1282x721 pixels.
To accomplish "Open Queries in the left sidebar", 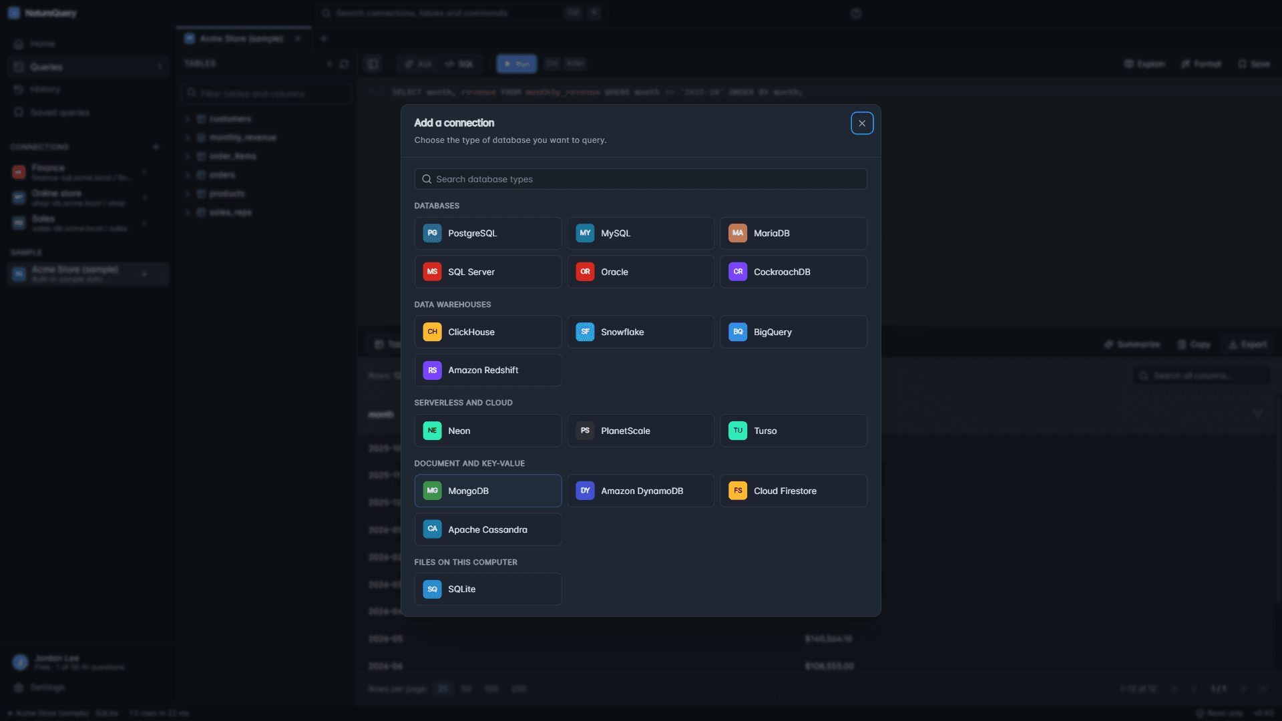I will pos(87,67).
